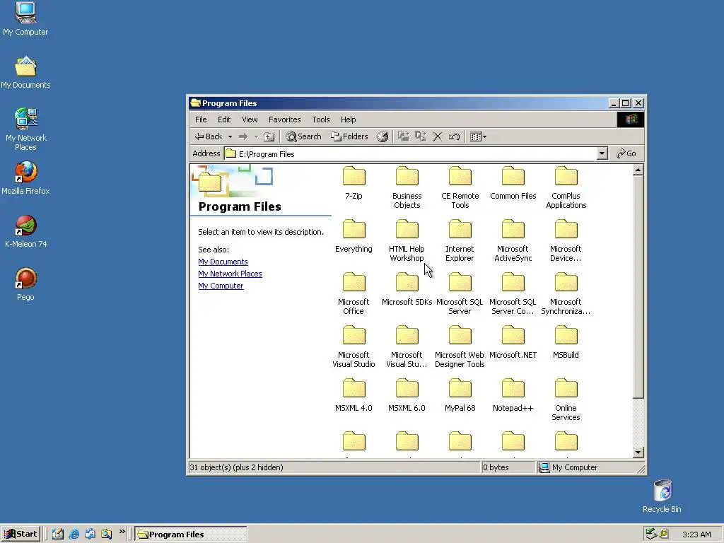Image resolution: width=724 pixels, height=543 pixels.
Task: Select the Notepad++ folder
Action: [513, 396]
